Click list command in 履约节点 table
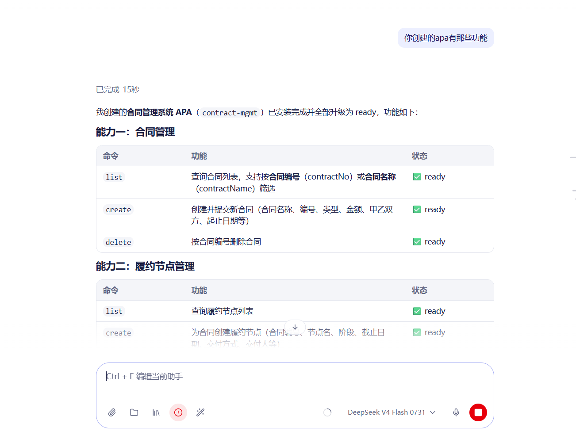Image resolution: width=576 pixels, height=435 pixels. [x=114, y=311]
